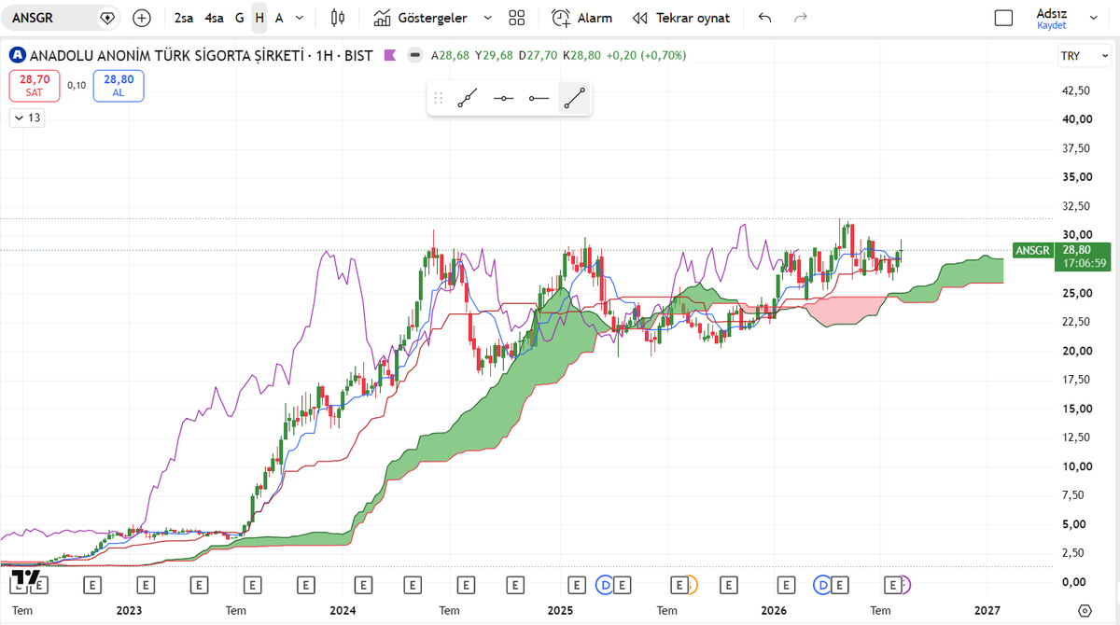Add a compare symbol with plus circle icon
This screenshot has height=625, width=1120.
click(x=142, y=18)
